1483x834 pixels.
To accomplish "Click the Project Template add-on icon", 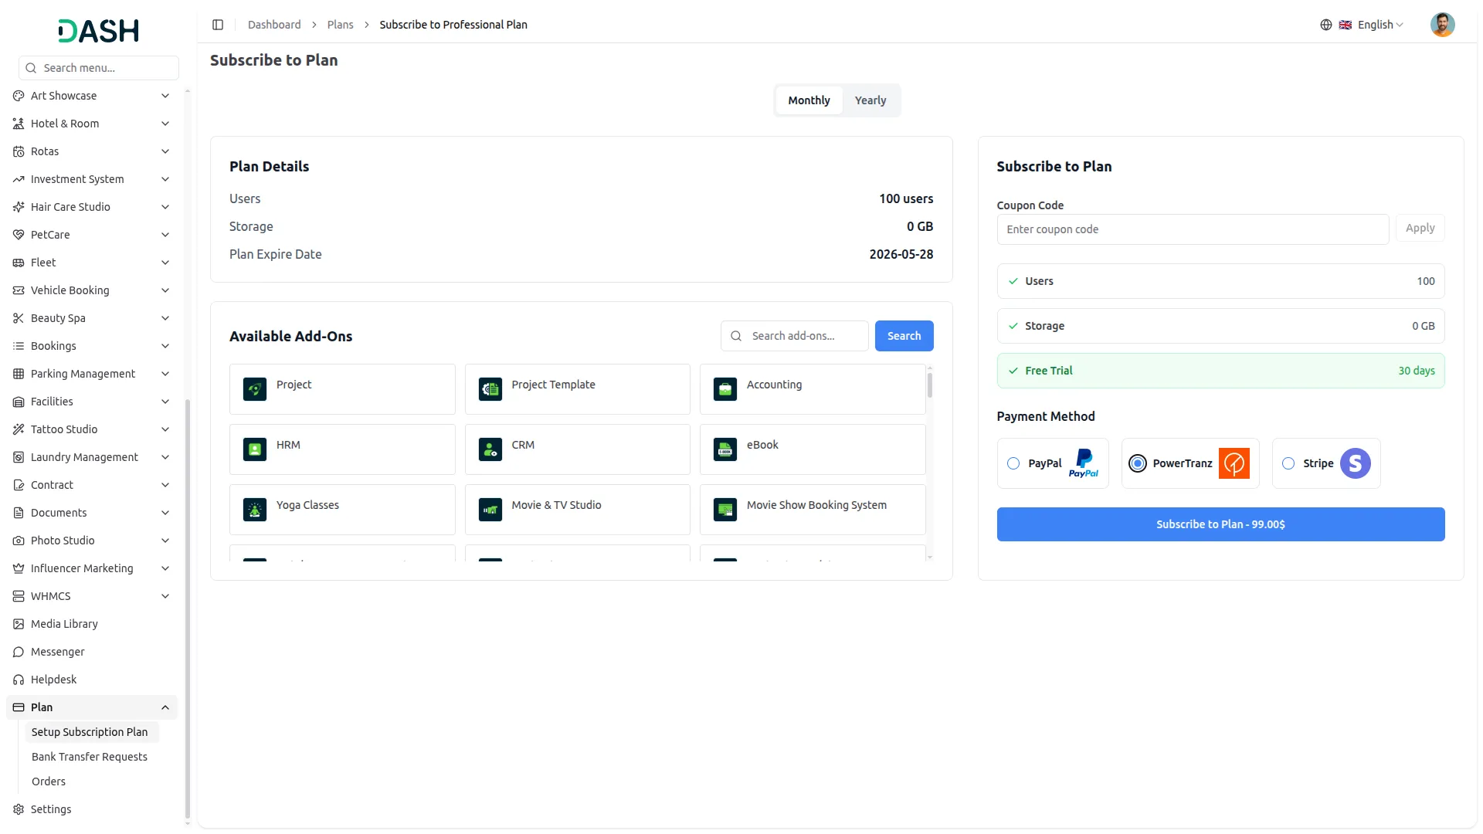I will pos(490,389).
